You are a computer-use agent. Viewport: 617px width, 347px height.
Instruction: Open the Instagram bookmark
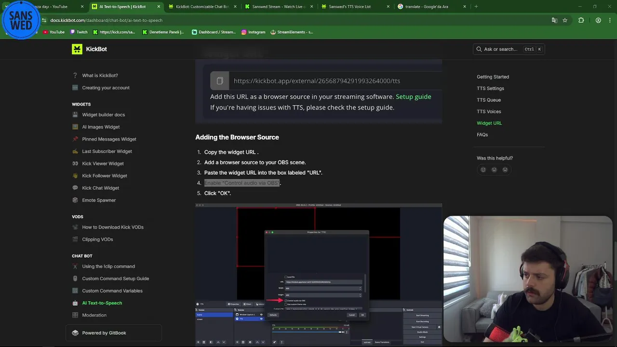pos(254,32)
